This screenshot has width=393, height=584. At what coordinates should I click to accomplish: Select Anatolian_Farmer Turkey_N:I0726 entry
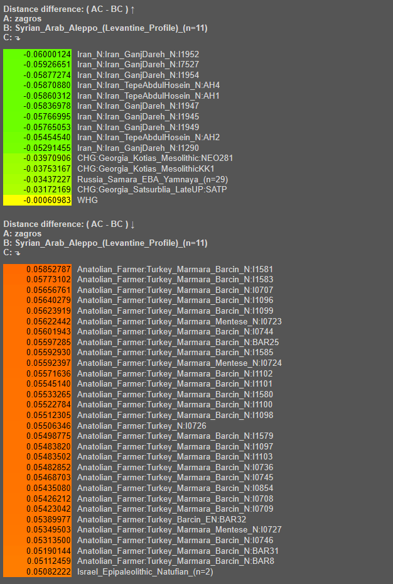point(141,426)
